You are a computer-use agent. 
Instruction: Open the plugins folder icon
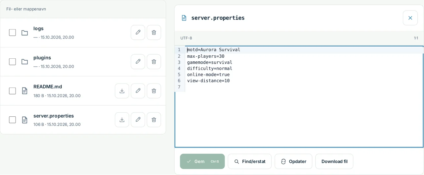(x=25, y=62)
